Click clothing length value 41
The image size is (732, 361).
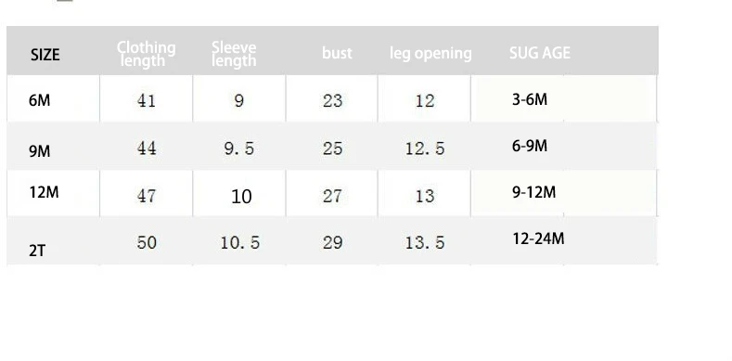(146, 100)
